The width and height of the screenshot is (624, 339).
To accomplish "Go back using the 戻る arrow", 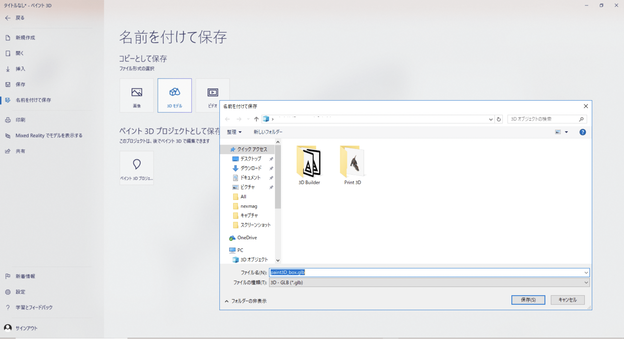I will [8, 18].
